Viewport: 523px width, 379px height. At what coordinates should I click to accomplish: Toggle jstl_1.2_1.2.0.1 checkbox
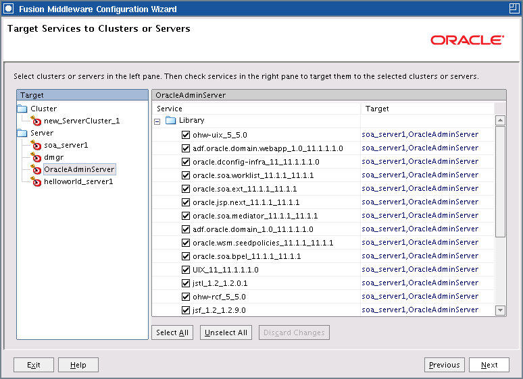pyautogui.click(x=186, y=283)
